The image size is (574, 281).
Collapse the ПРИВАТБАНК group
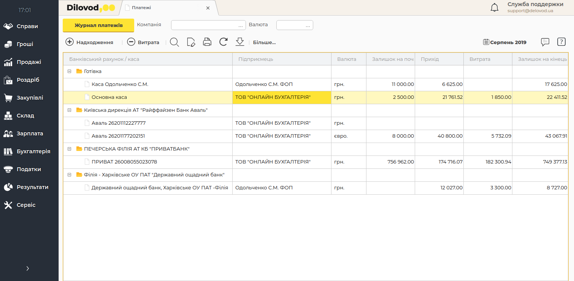coord(69,149)
